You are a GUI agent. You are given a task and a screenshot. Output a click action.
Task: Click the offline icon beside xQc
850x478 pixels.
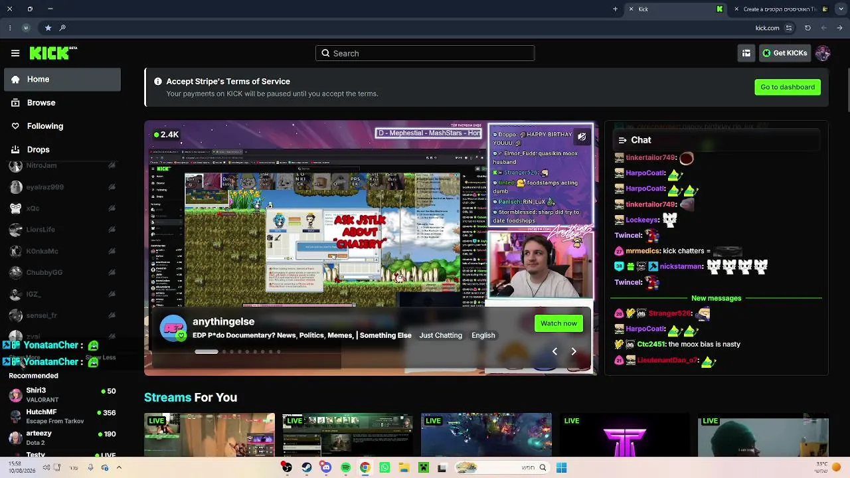pyautogui.click(x=112, y=208)
